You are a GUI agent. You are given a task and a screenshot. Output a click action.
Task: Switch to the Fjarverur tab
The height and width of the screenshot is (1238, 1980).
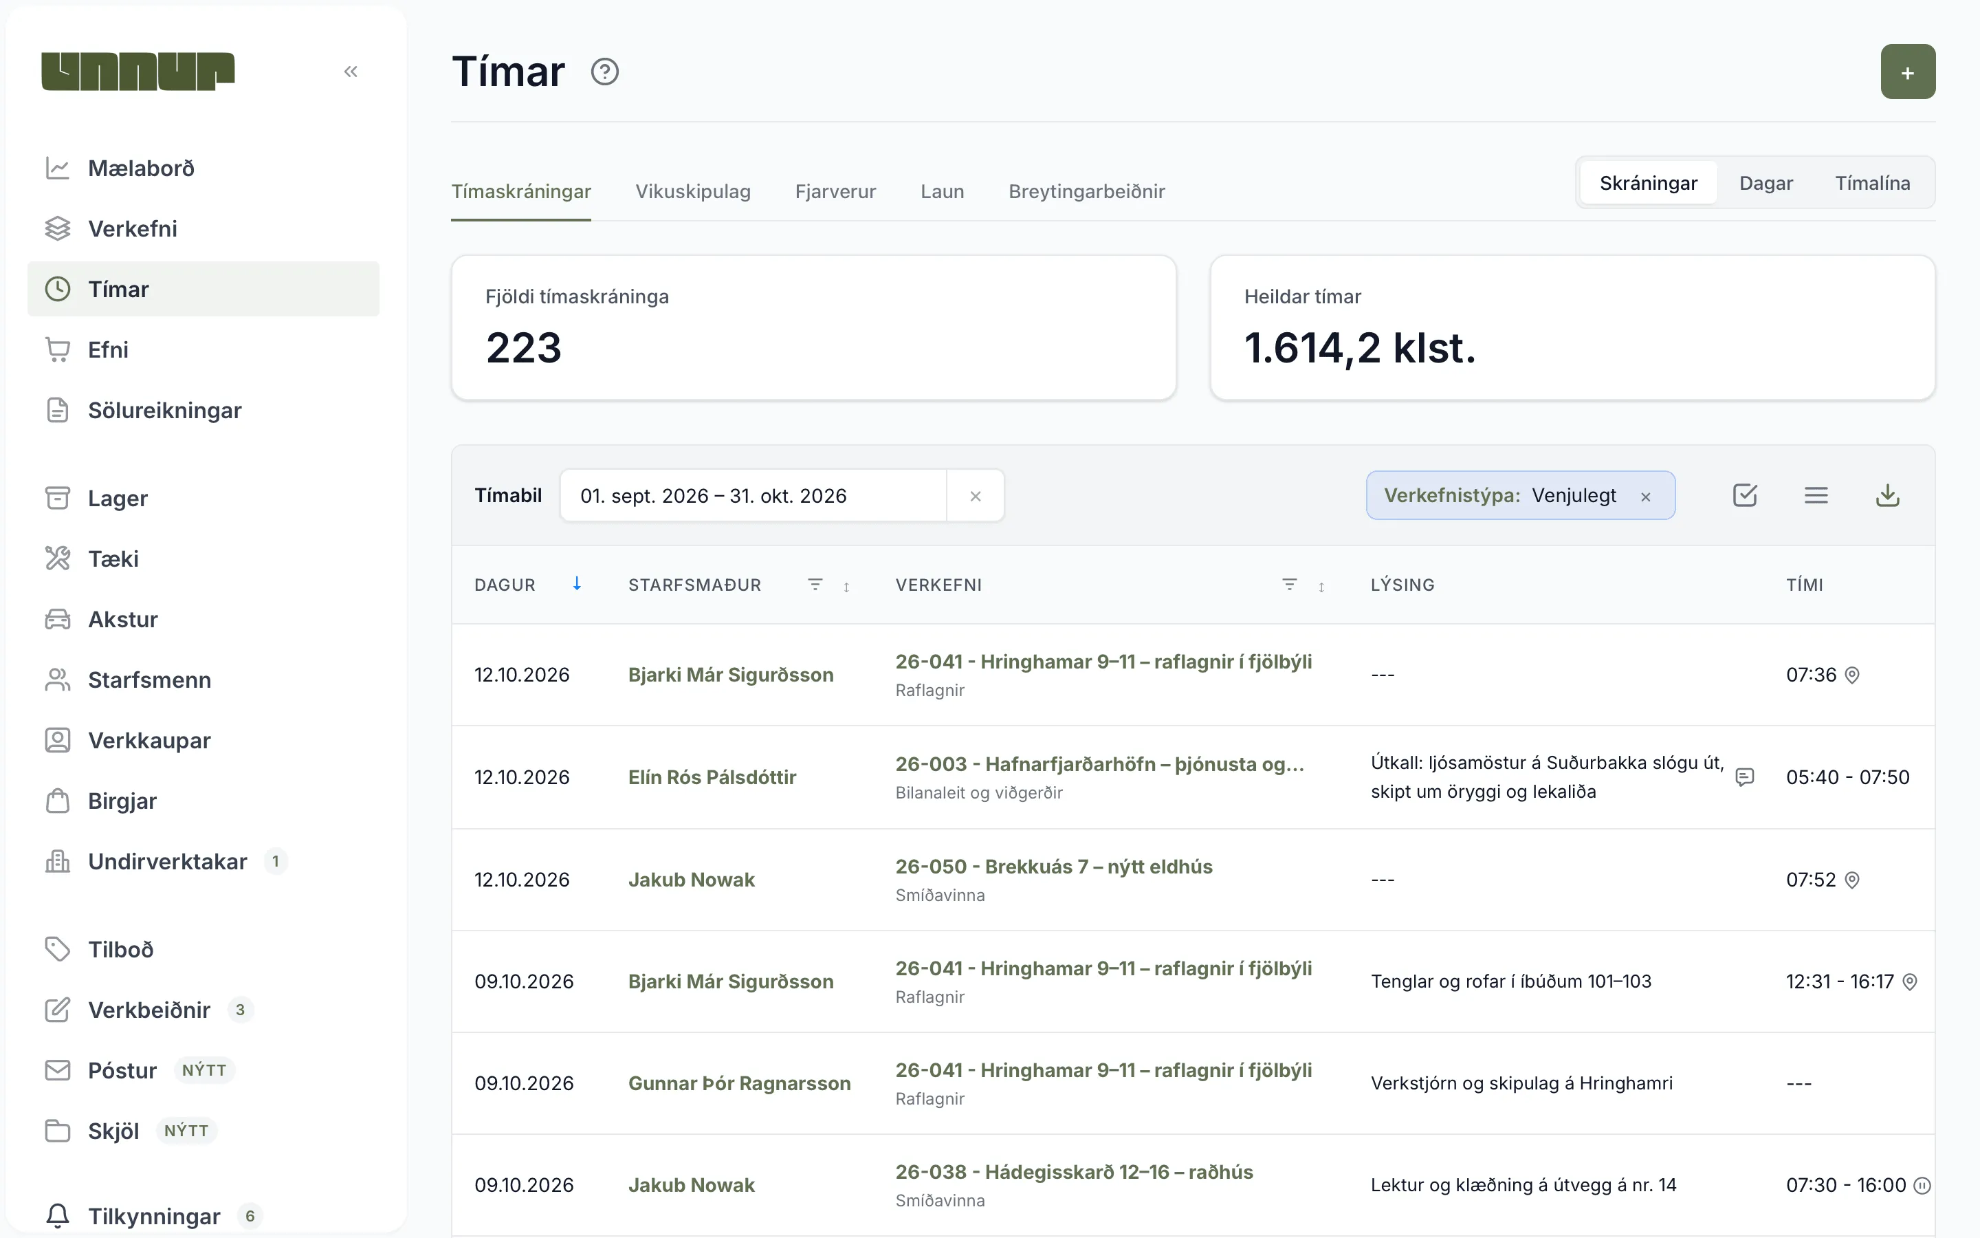pos(835,191)
